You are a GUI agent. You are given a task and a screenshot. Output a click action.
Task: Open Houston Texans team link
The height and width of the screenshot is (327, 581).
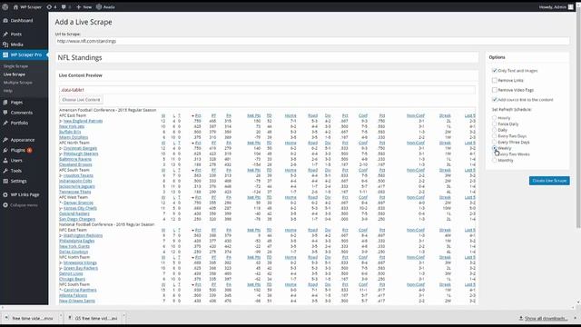[x=78, y=175]
